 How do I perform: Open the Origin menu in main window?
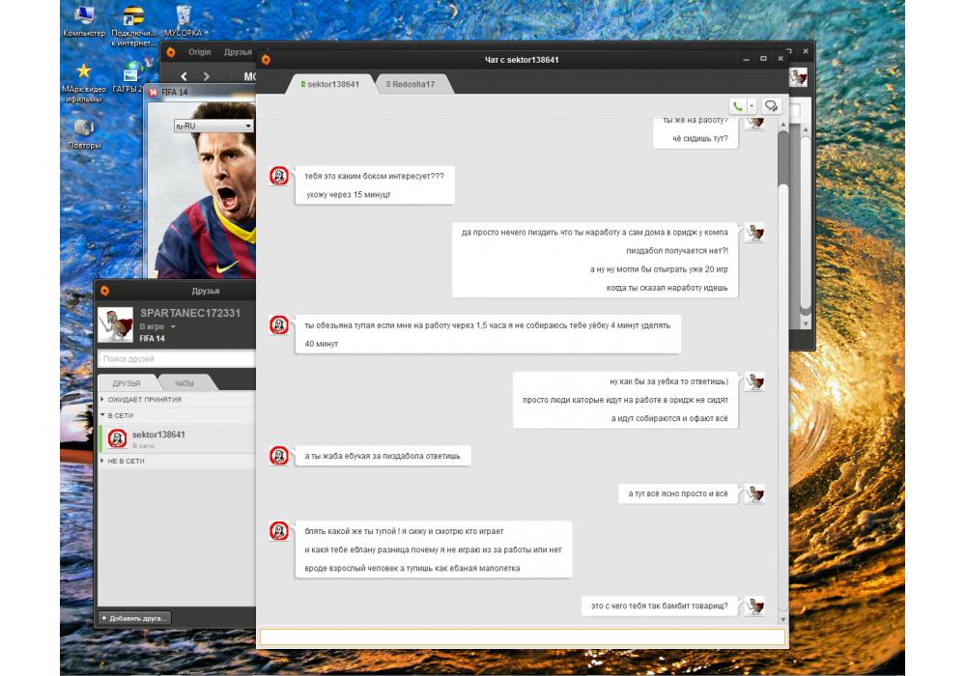coord(200,52)
